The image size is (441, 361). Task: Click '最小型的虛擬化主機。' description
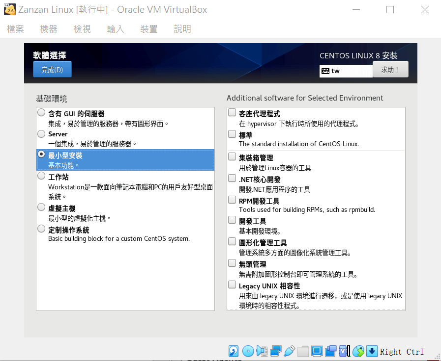click(x=80, y=218)
